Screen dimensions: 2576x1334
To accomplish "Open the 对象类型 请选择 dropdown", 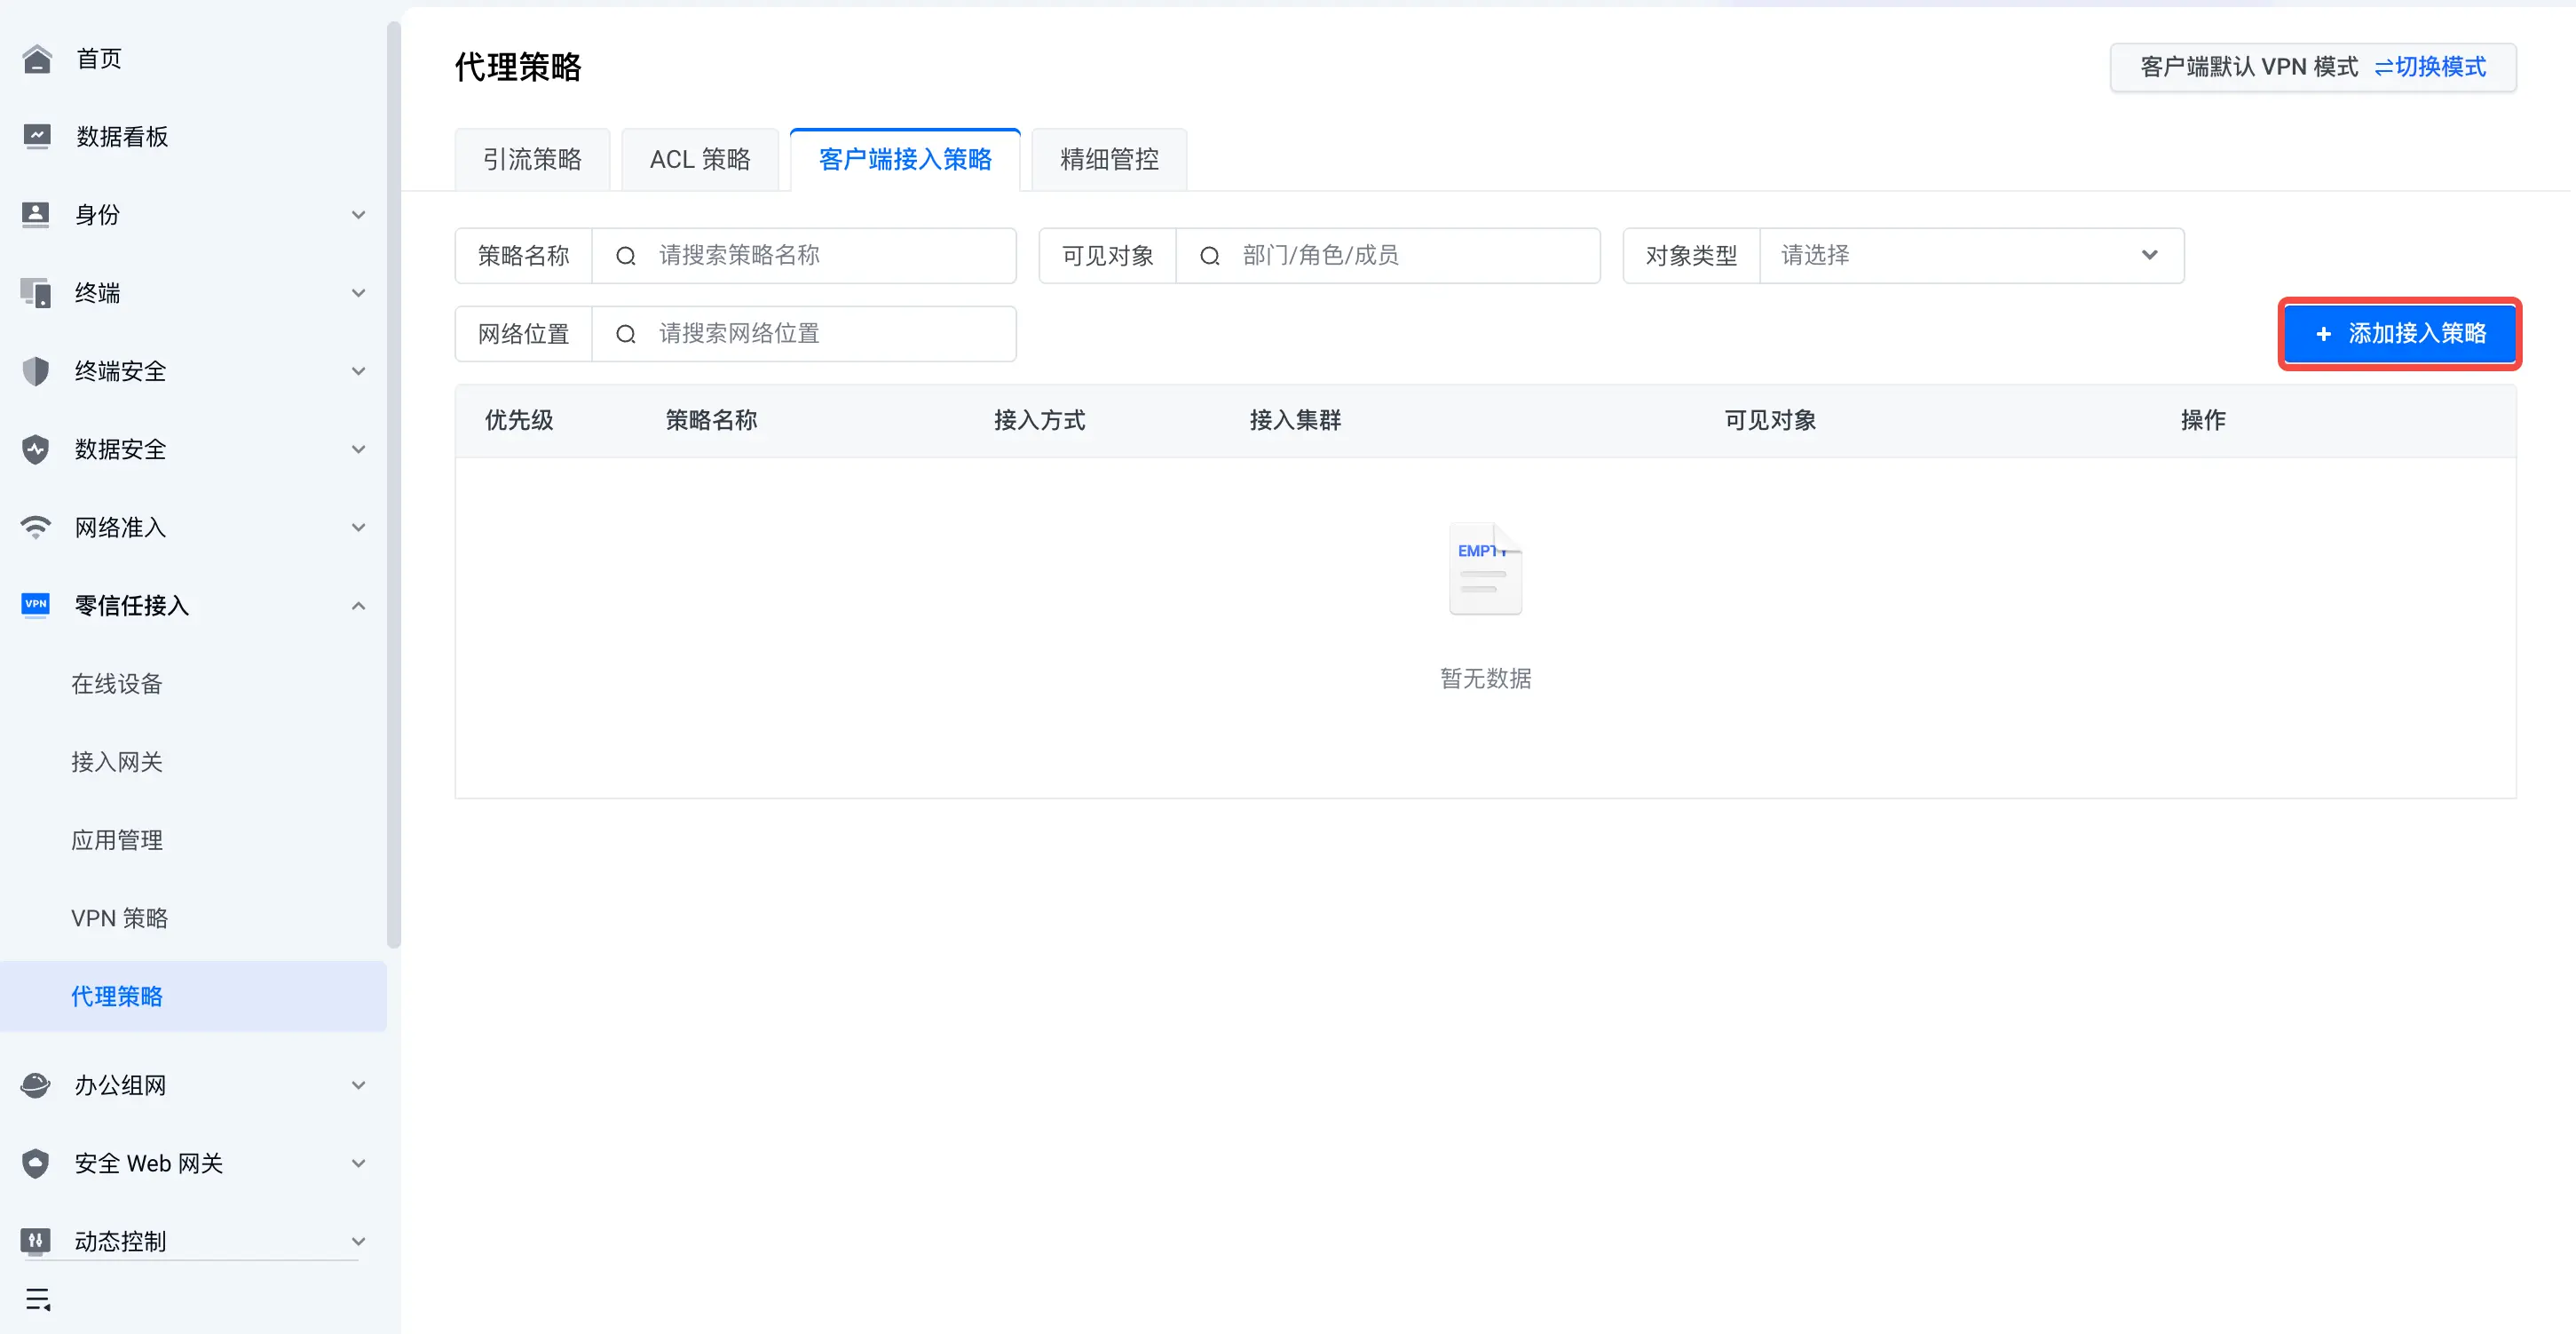I will tap(1971, 255).
